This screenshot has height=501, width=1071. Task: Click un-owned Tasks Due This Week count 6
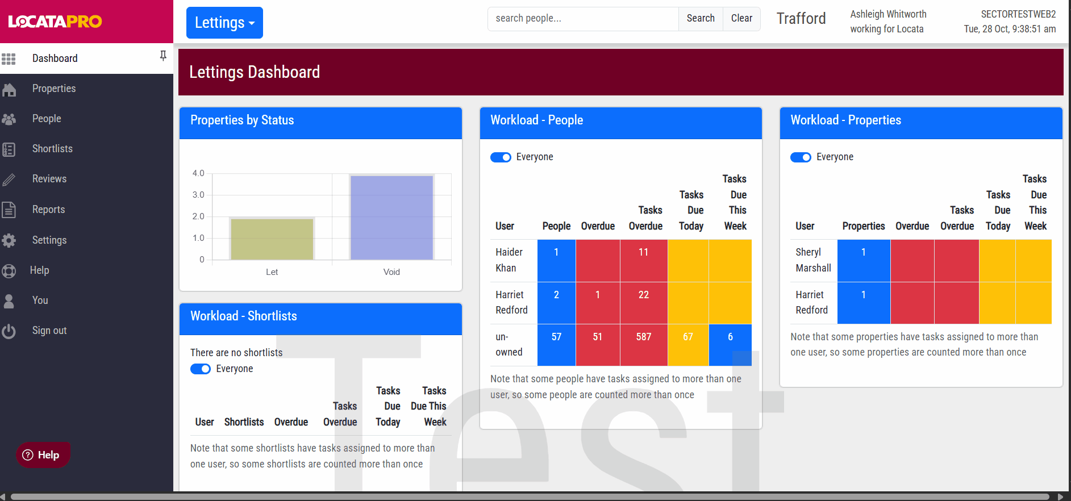click(730, 345)
